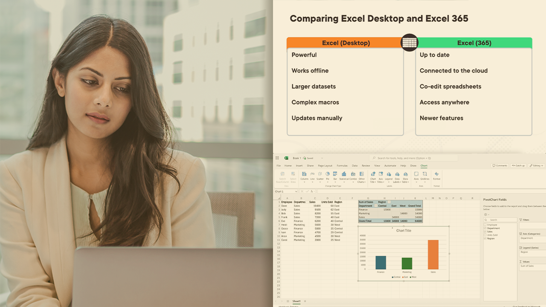Expand the Name Box dropdown showing Chart 1
The height and width of the screenshot is (307, 546).
click(296, 191)
